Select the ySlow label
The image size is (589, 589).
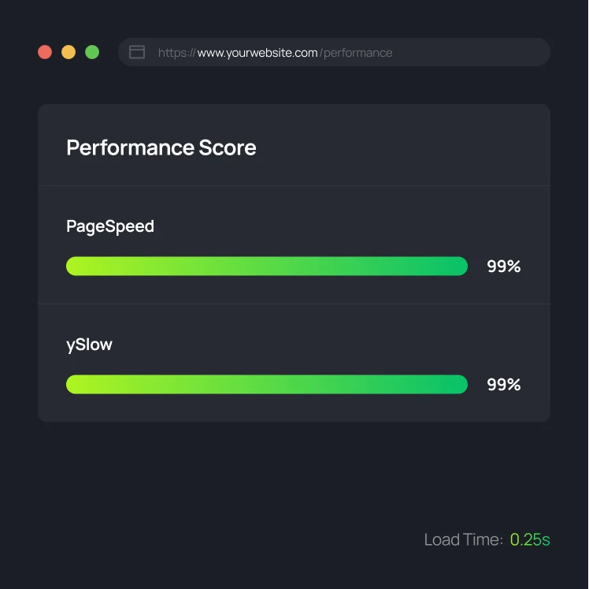click(x=89, y=345)
